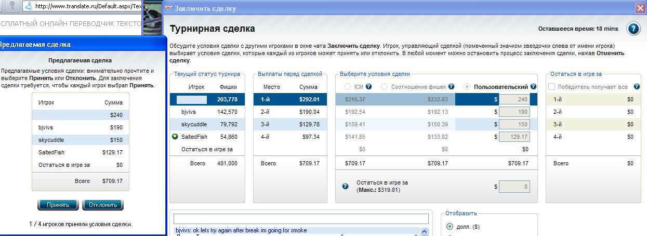Screen dimensions: 647x236
Task: Click help icon next to Пользовательский
Action: click(533, 87)
